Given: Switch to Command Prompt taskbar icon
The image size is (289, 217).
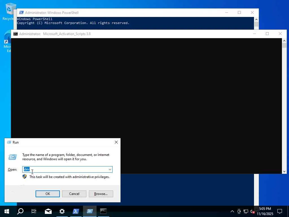Looking at the screenshot, I should click(x=103, y=211).
